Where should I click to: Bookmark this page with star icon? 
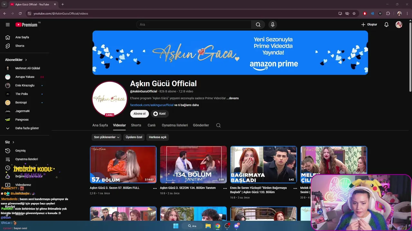click(354, 13)
